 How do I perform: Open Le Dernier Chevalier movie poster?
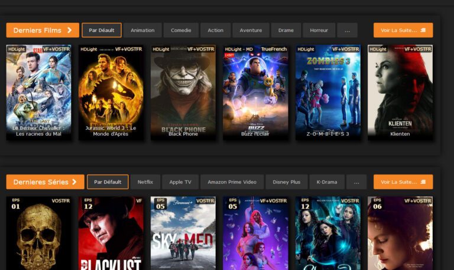point(38,93)
